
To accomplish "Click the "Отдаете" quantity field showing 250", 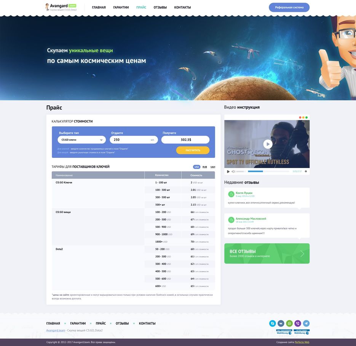I will [134, 140].
